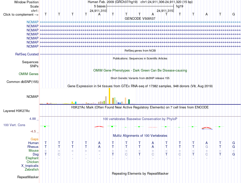Click the 'Click to complement -->' label
The width and height of the screenshot is (241, 183).
[21, 15]
